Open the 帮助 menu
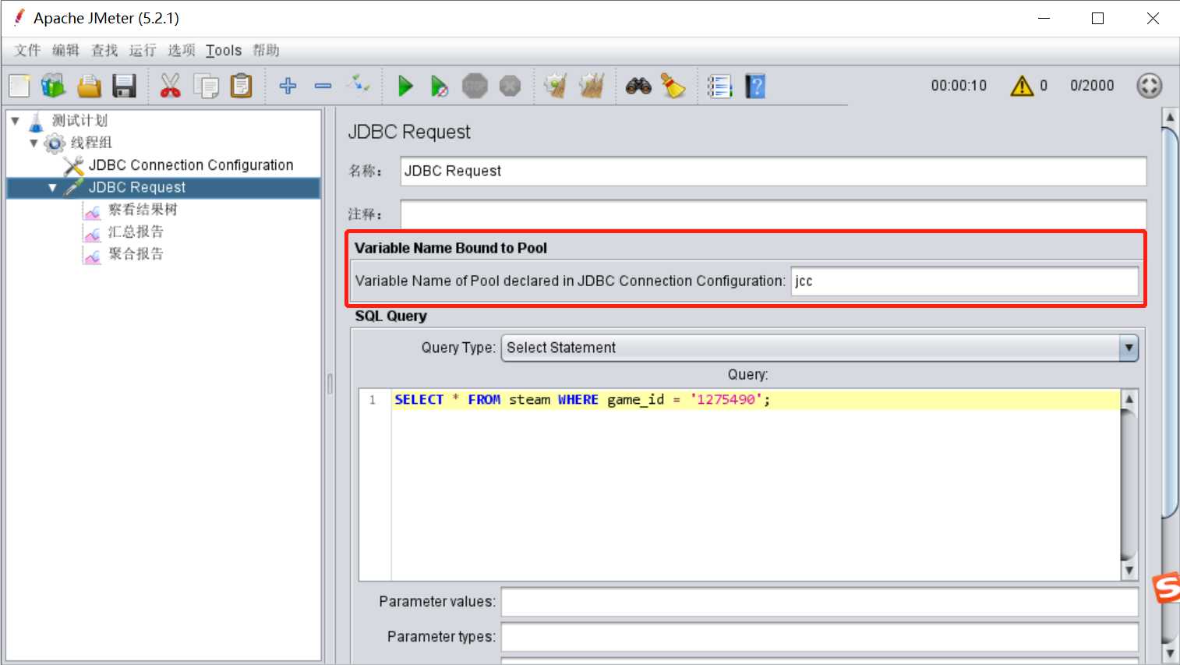Image resolution: width=1180 pixels, height=665 pixels. point(266,51)
